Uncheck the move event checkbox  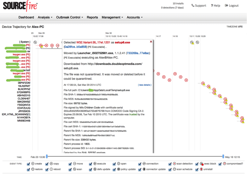coord(70,164)
